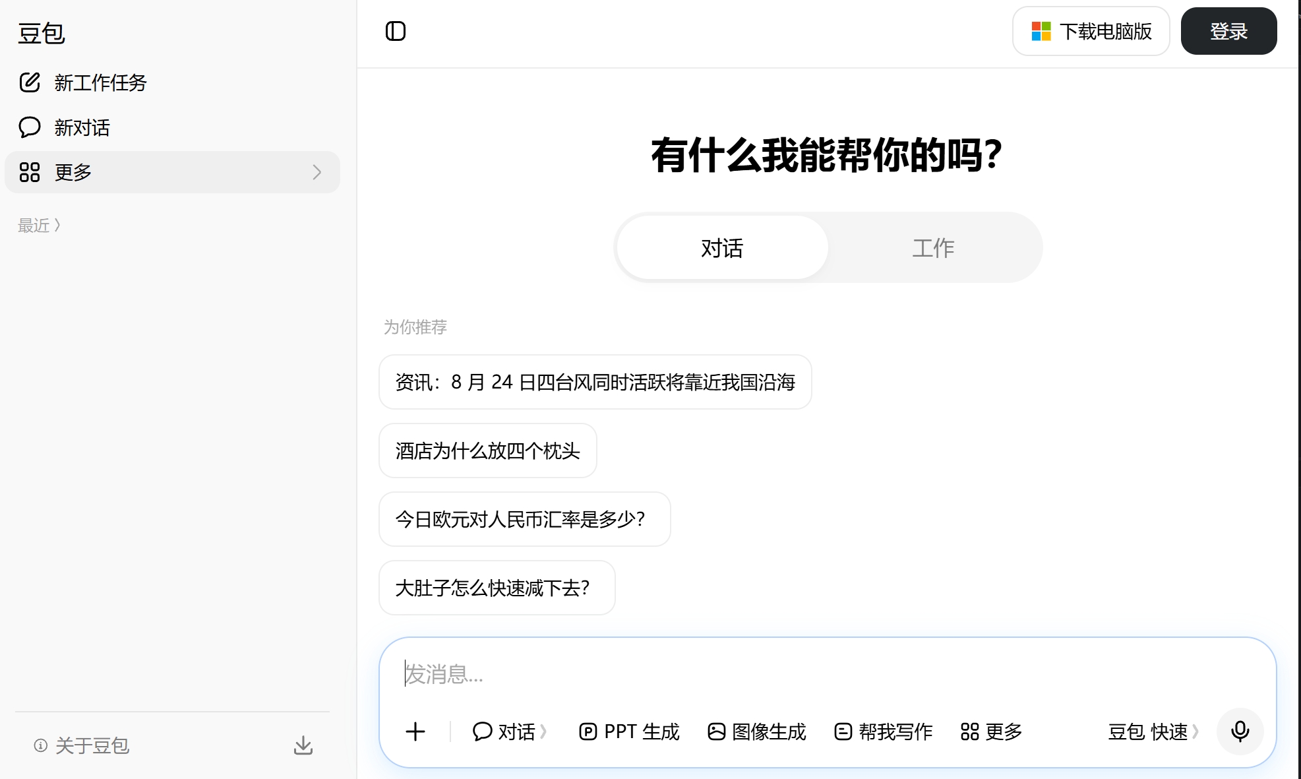Click the new chat bubble icon
Screen dimensions: 1301x779
point(30,127)
